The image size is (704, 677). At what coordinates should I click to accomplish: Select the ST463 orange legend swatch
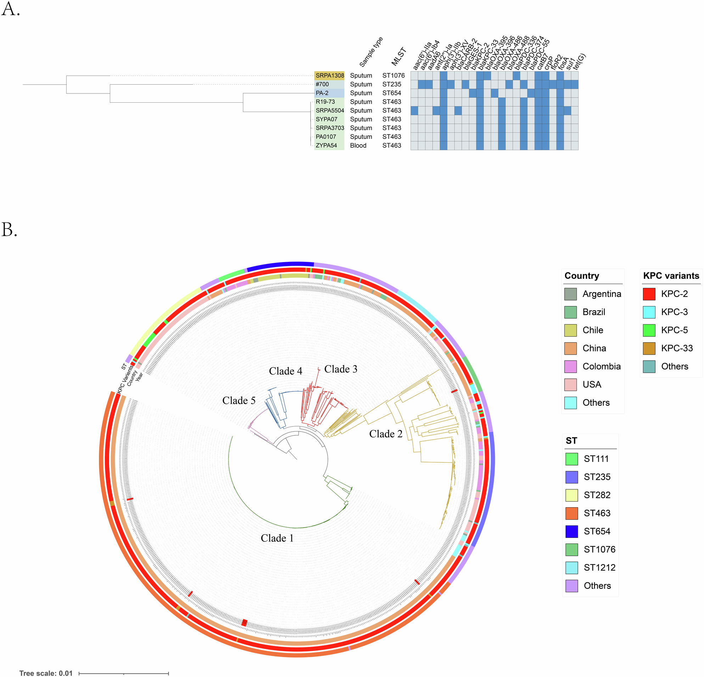(571, 513)
